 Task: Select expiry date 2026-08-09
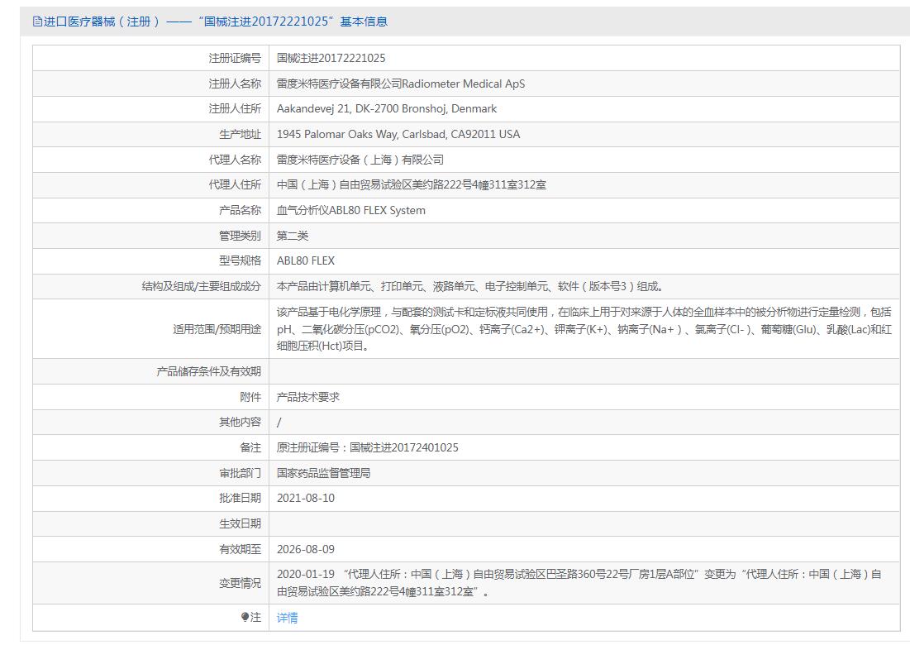click(306, 549)
